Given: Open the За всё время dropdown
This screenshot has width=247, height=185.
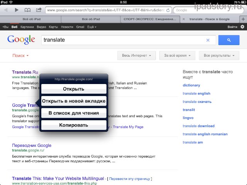Looking at the screenshot, I should [x=177, y=55].
